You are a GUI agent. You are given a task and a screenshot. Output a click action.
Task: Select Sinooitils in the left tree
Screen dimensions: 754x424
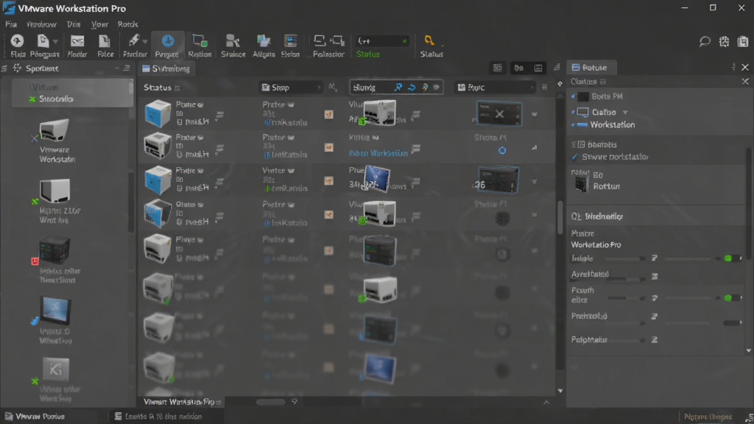56,99
